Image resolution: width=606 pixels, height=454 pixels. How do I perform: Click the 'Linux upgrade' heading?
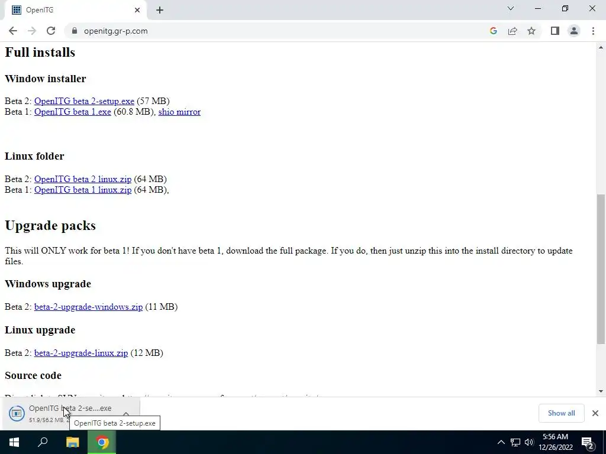pyautogui.click(x=40, y=330)
